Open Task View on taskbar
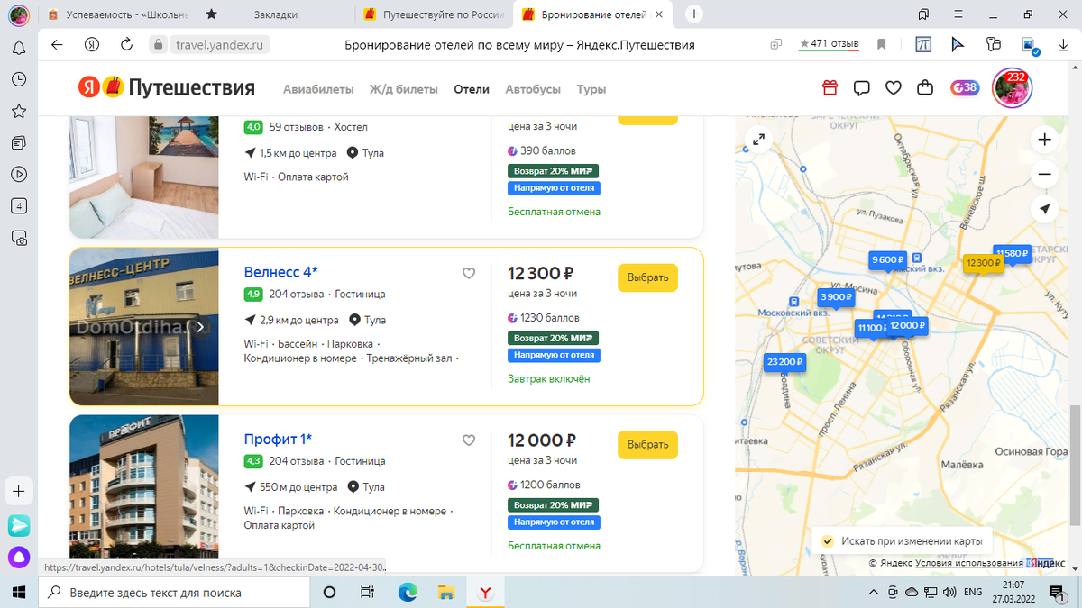The image size is (1082, 608). [x=367, y=592]
